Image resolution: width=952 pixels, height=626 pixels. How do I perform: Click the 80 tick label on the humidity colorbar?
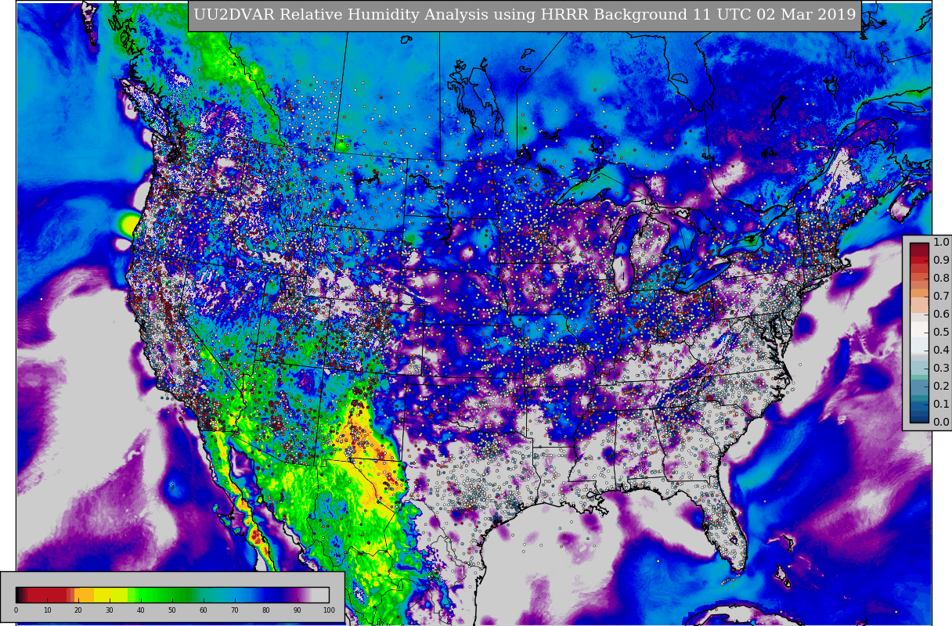(266, 610)
